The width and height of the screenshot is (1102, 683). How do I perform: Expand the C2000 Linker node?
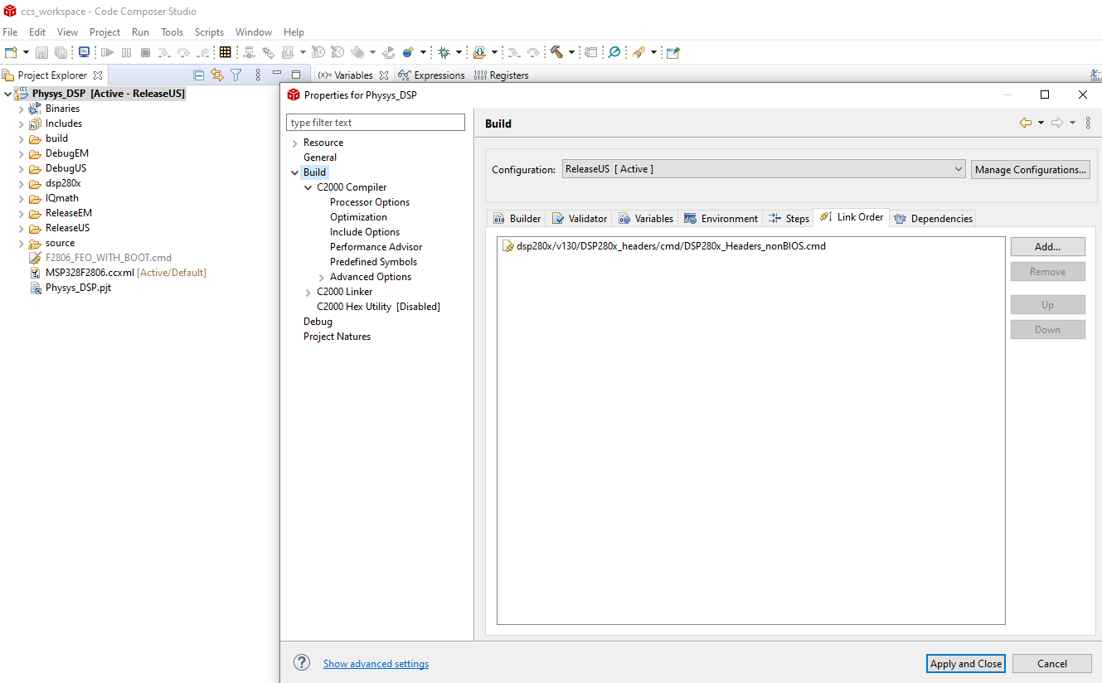[x=308, y=293]
